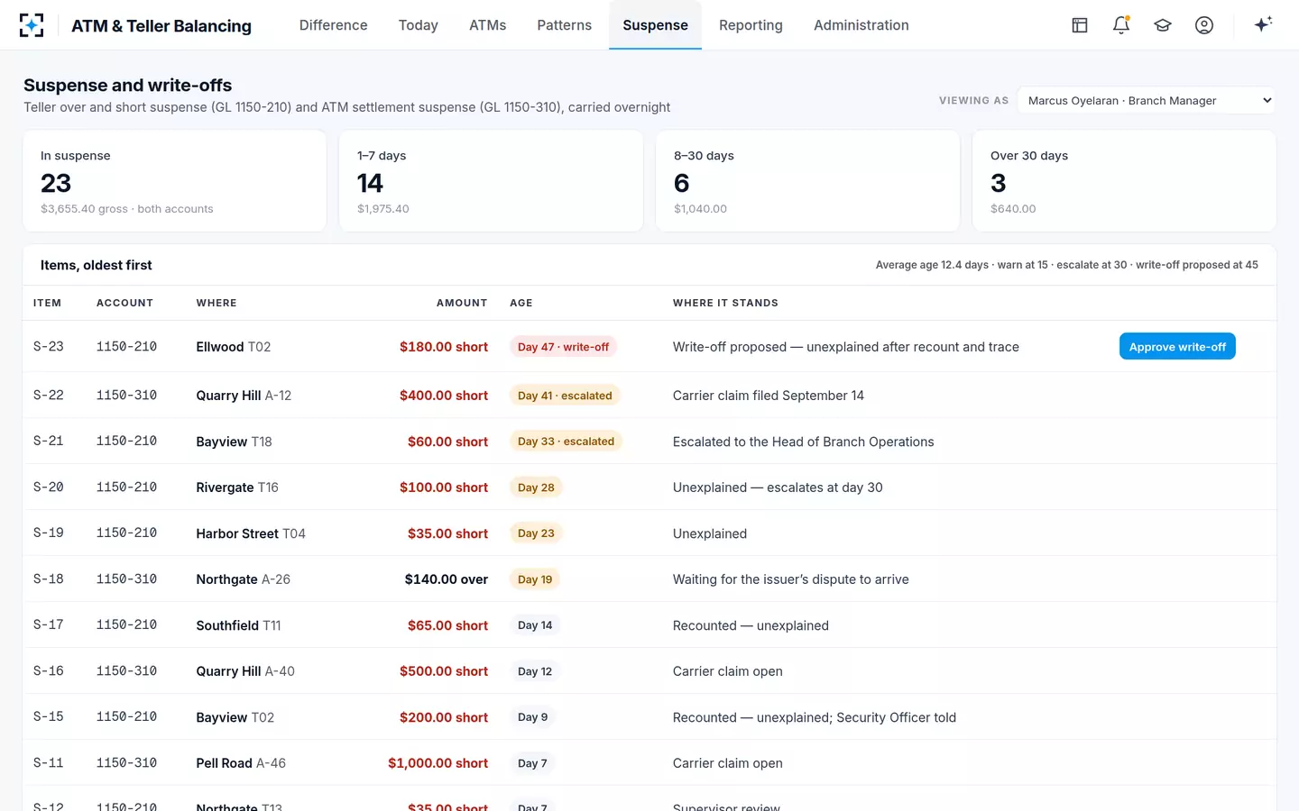Click the $500.00 short amount

444,671
